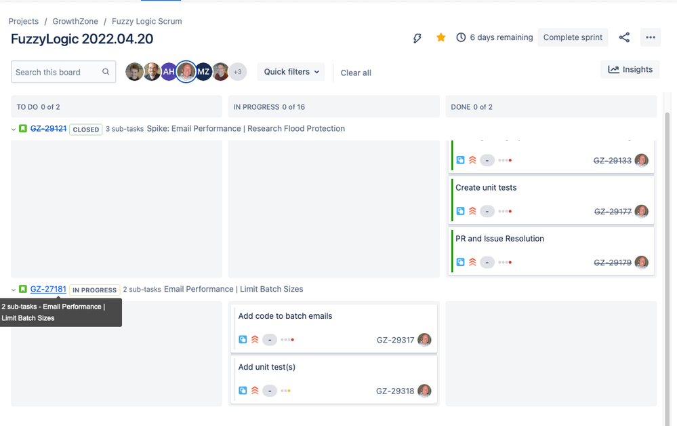The height and width of the screenshot is (426, 677).
Task: Click the IN PROGRESS column header
Action: click(333, 106)
